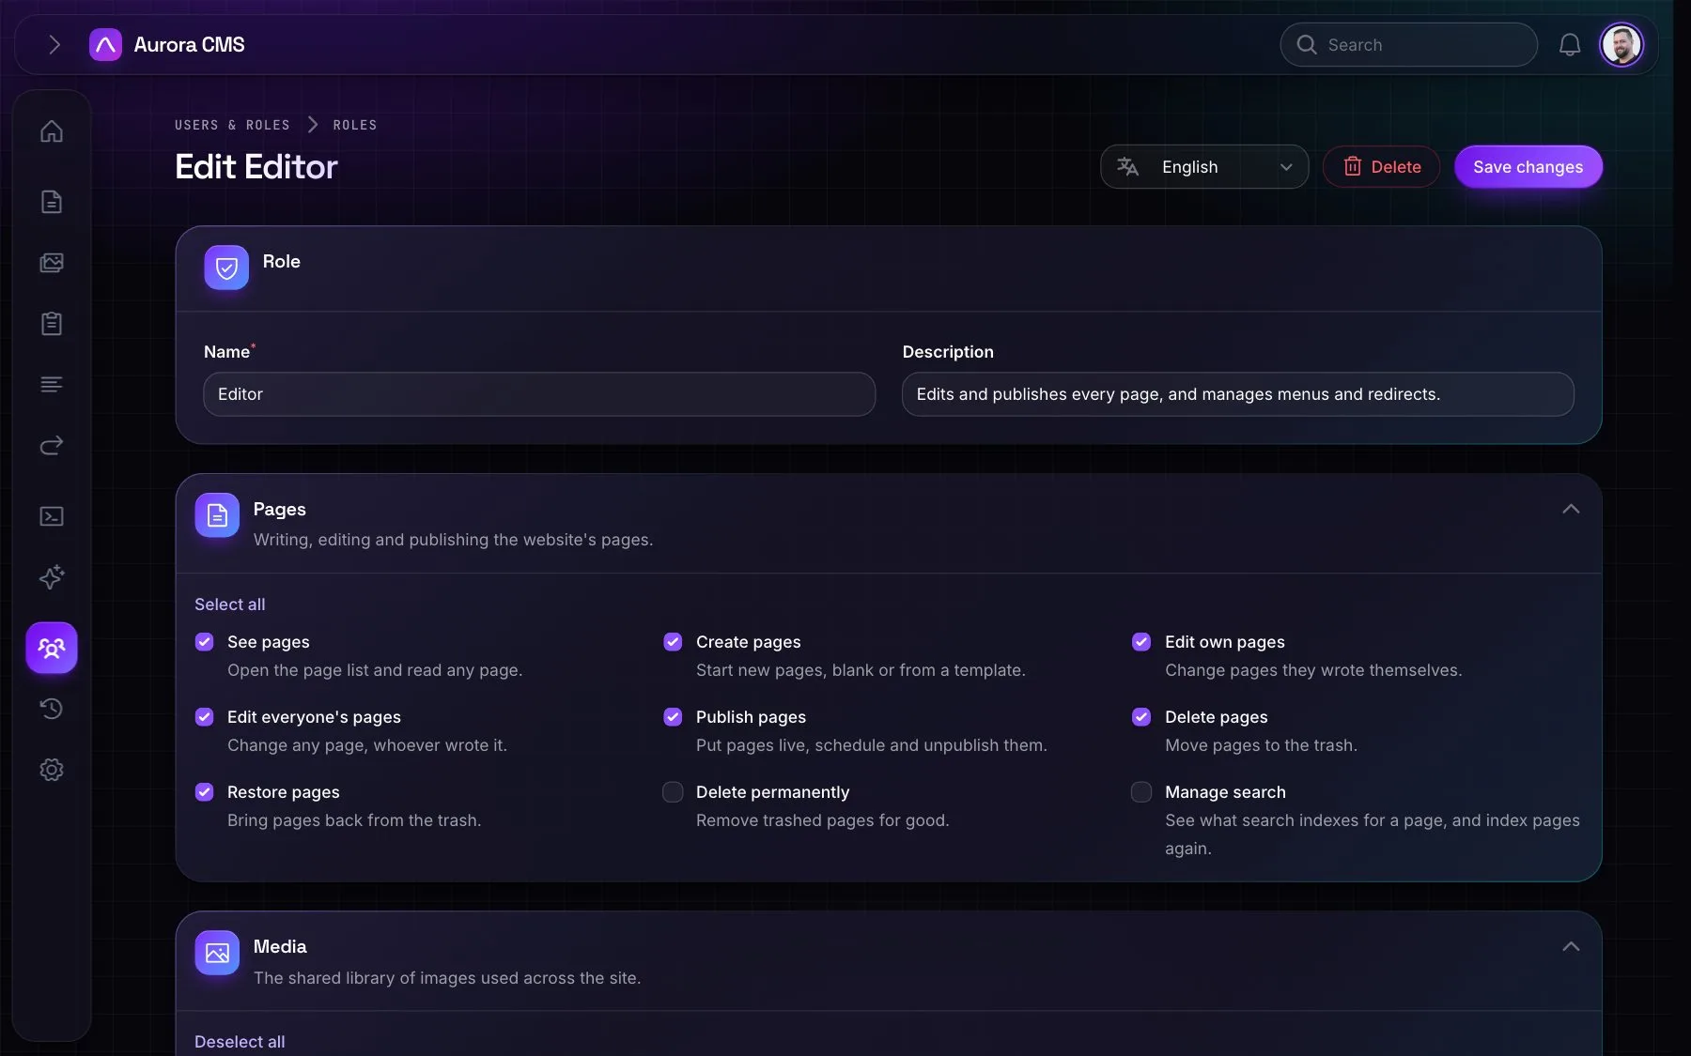The width and height of the screenshot is (1691, 1056).
Task: Open the menus lines sidebar icon
Action: pos(52,385)
